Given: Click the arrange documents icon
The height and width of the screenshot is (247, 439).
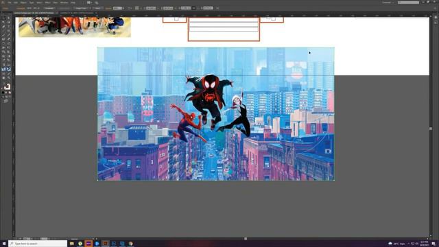Looking at the screenshot, I should click(89, 3).
